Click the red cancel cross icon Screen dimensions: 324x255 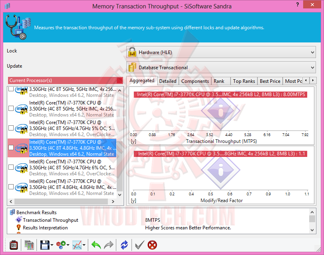tap(152, 245)
